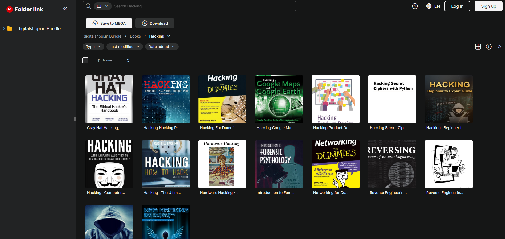Collapse the left sidebar with double-chevron icon
Screen dimensions: 505x239
click(65, 9)
